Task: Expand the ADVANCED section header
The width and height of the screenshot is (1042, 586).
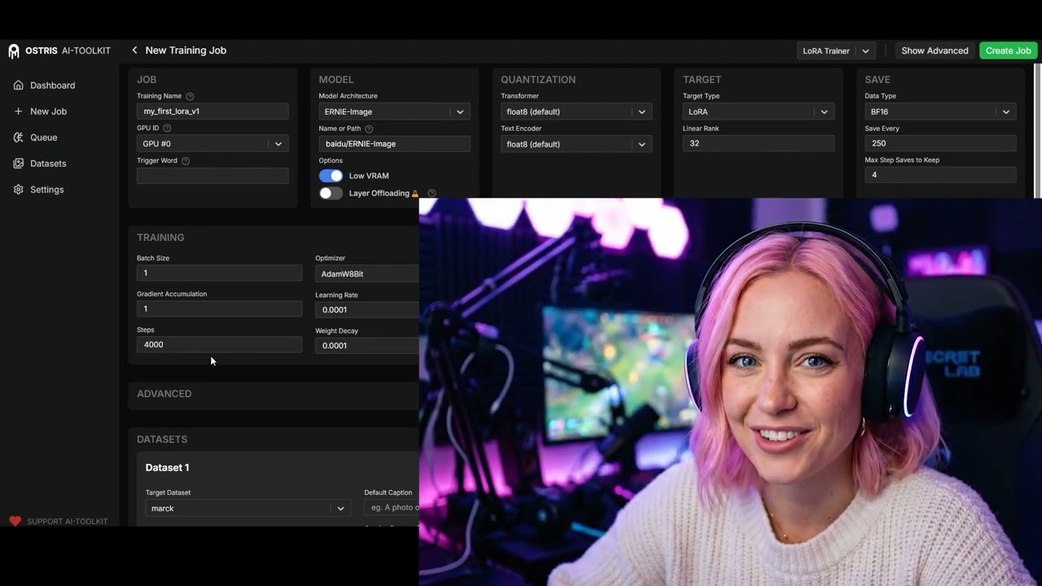Action: pyautogui.click(x=164, y=394)
